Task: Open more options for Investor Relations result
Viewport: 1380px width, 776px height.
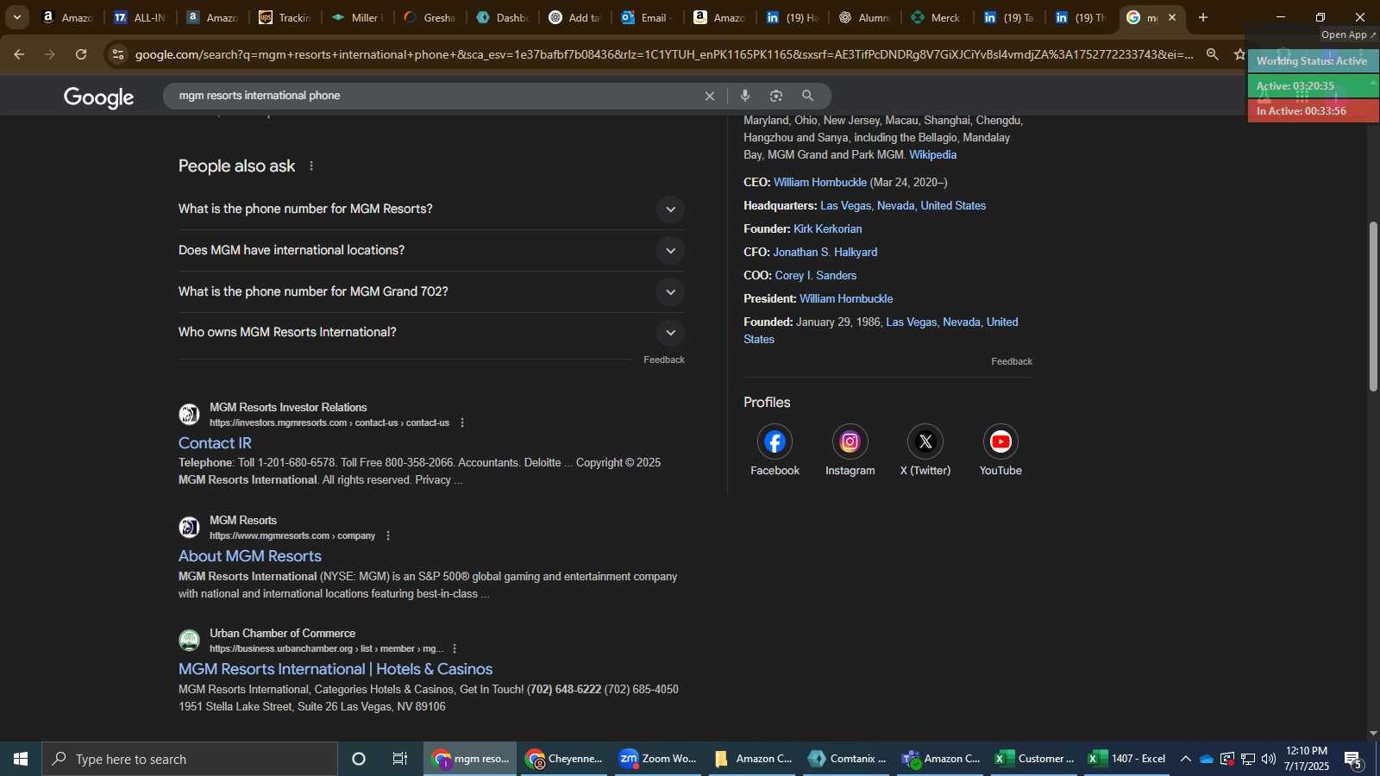Action: (x=462, y=422)
